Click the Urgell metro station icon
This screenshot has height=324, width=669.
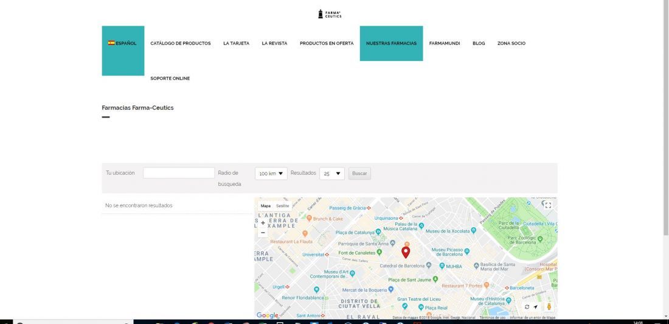pyautogui.click(x=288, y=287)
